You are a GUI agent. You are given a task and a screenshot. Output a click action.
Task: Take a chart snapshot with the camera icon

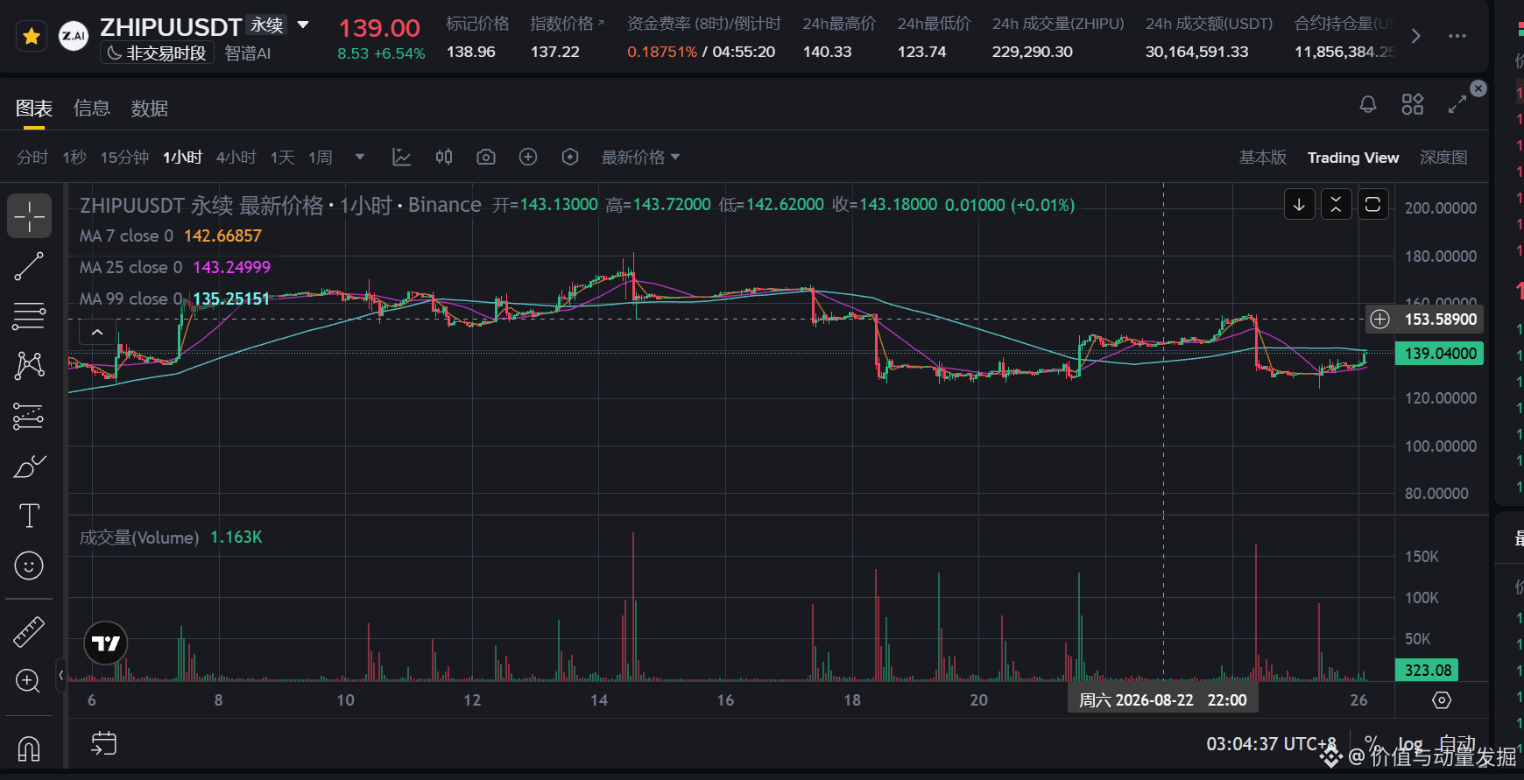(x=486, y=157)
